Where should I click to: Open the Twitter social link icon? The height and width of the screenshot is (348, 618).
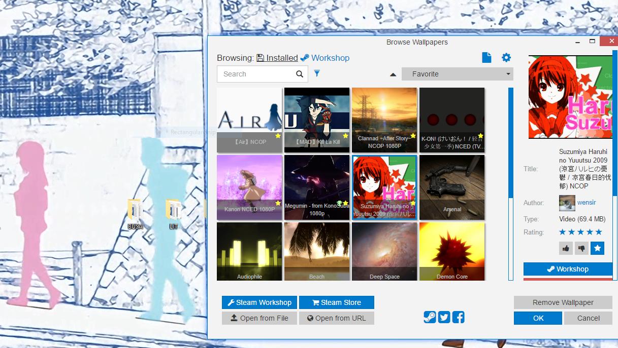pyautogui.click(x=444, y=317)
